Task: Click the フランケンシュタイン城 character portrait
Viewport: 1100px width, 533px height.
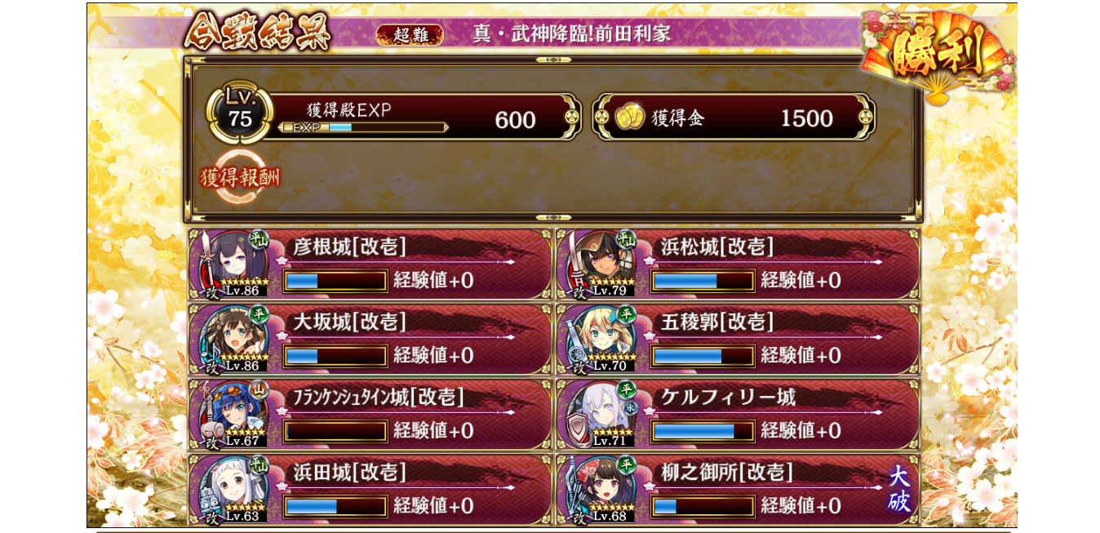Action: [235, 412]
